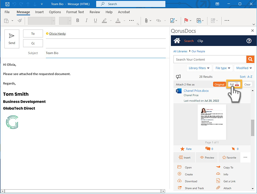The height and width of the screenshot is (194, 257).
Task: Click the Subject field Team Bio
Action: [106, 53]
